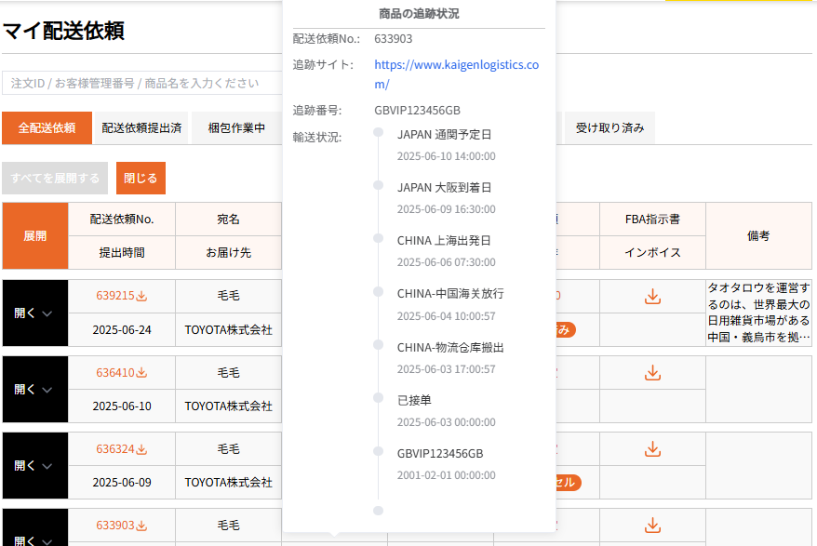Viewport: 817px width, 546px height.
Task: Expand row 636410 with 開く
Action: pos(34,389)
